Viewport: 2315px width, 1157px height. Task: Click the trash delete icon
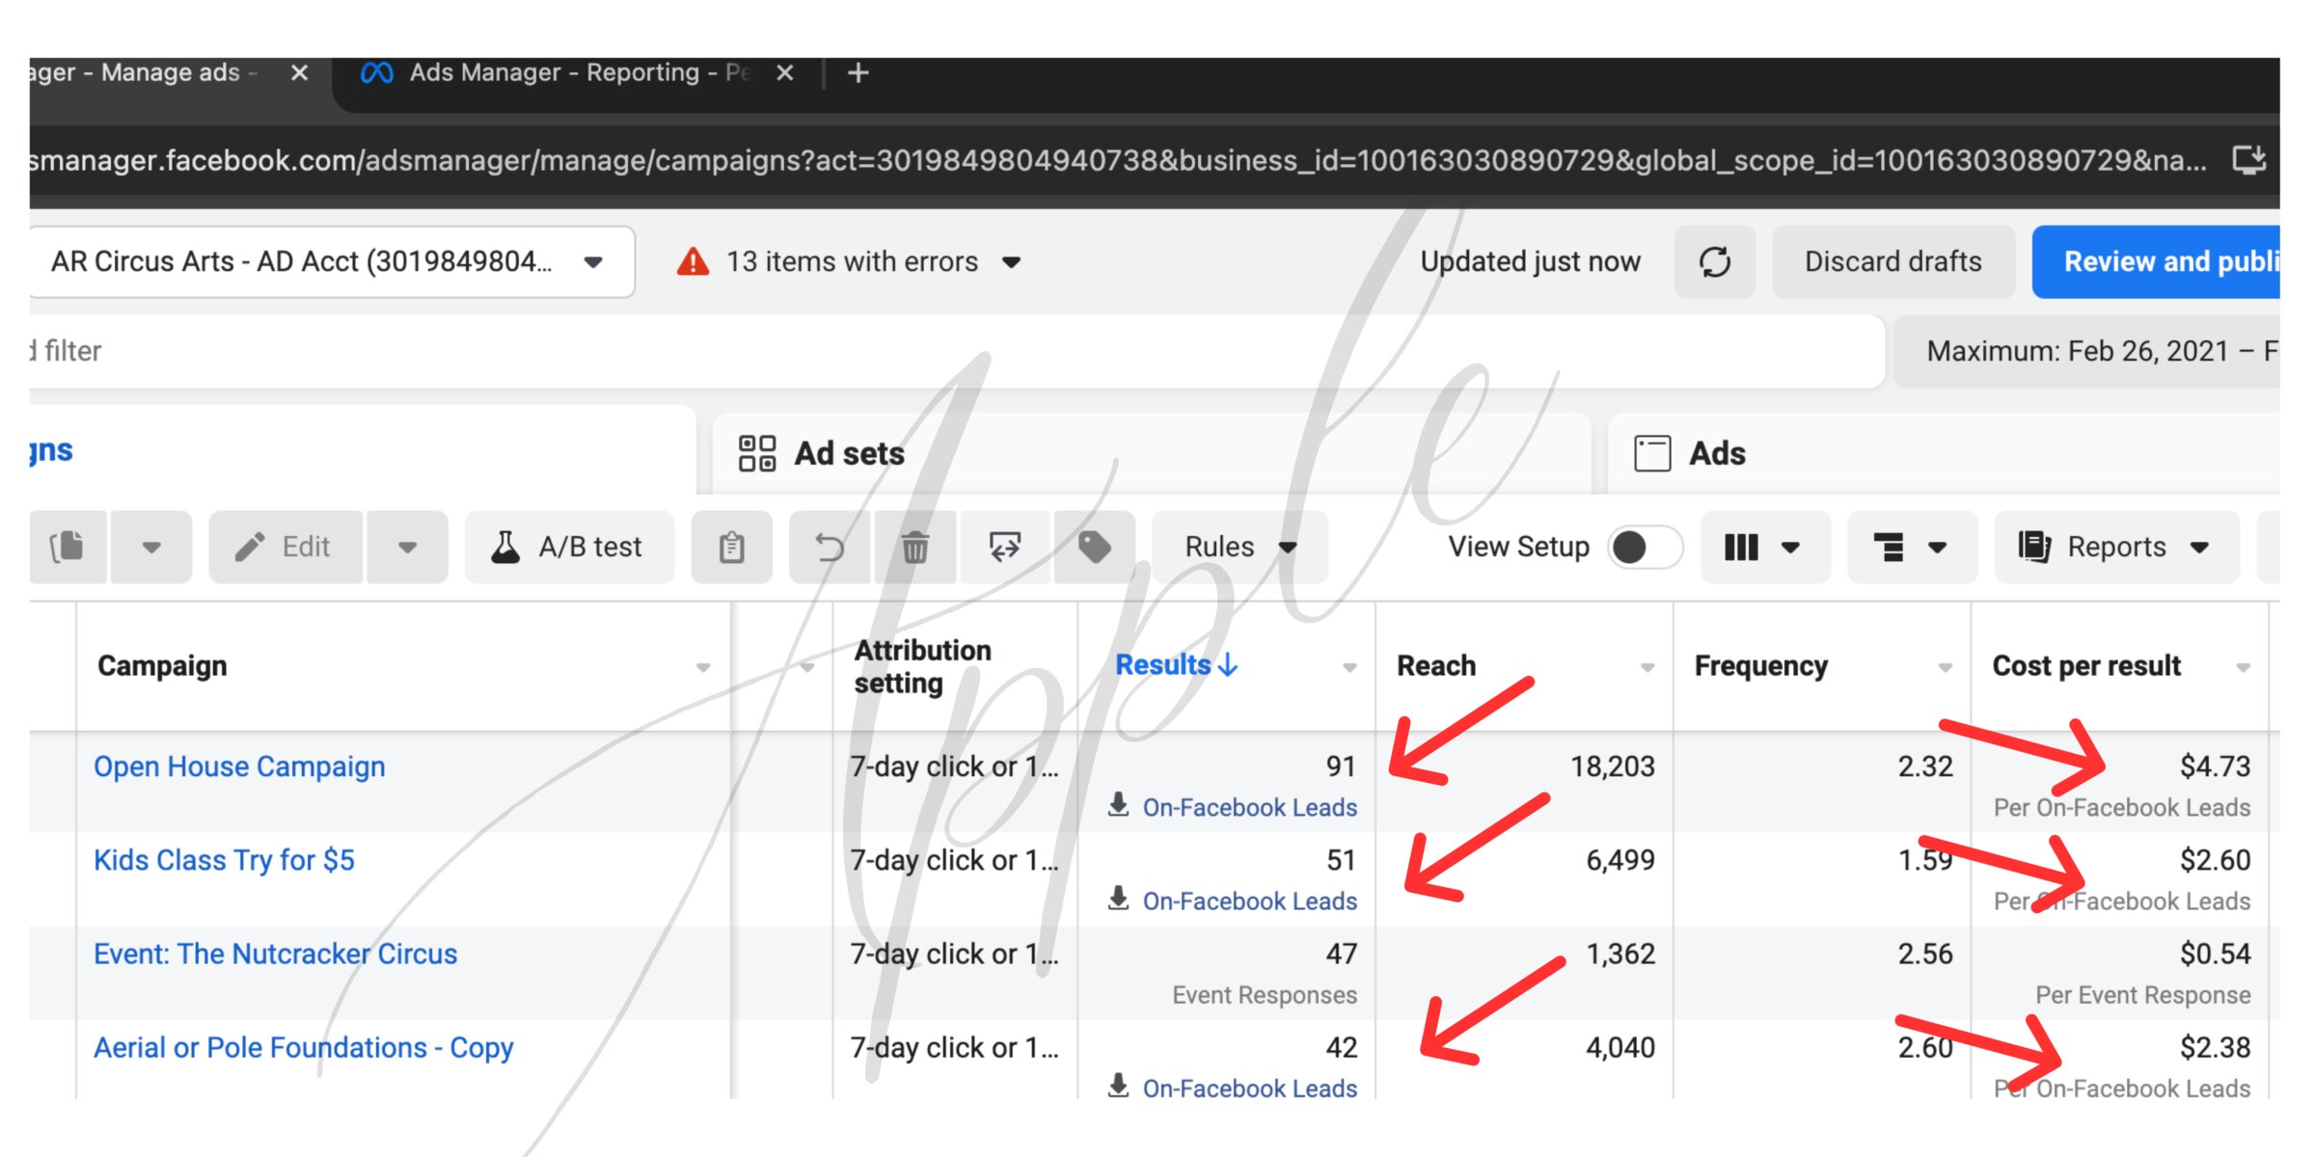914,547
